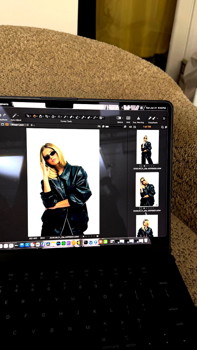The height and width of the screenshot is (350, 197).
Task: Select the White Balance picker tool
Action: click(83, 117)
